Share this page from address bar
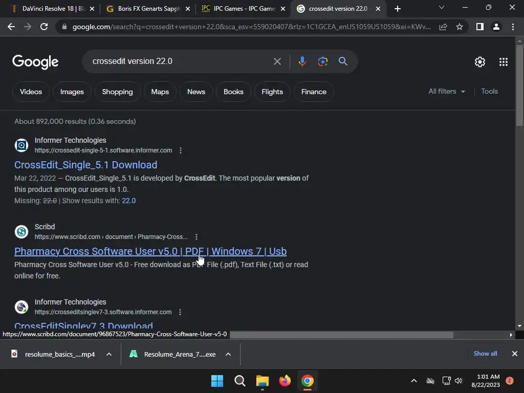 [x=443, y=27]
